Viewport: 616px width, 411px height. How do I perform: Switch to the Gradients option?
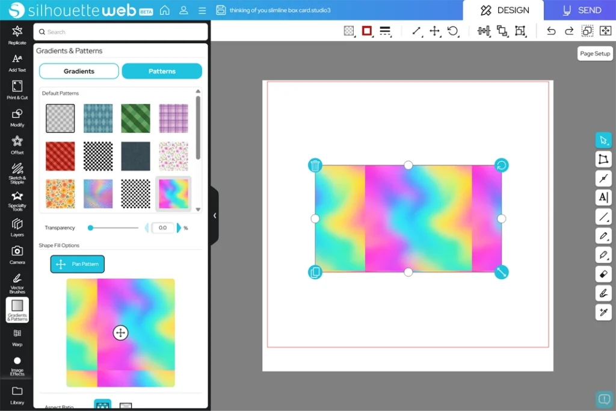coord(79,71)
